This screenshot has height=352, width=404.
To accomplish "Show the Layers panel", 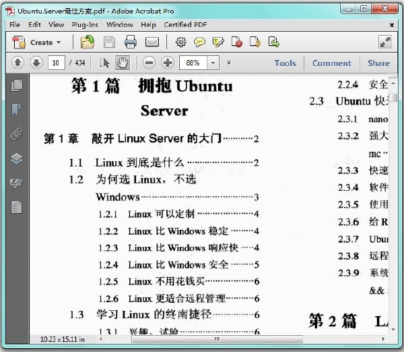I will point(17,158).
